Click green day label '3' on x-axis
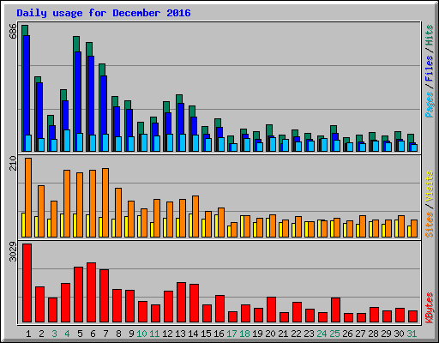The width and height of the screenshot is (439, 343). 54,334
